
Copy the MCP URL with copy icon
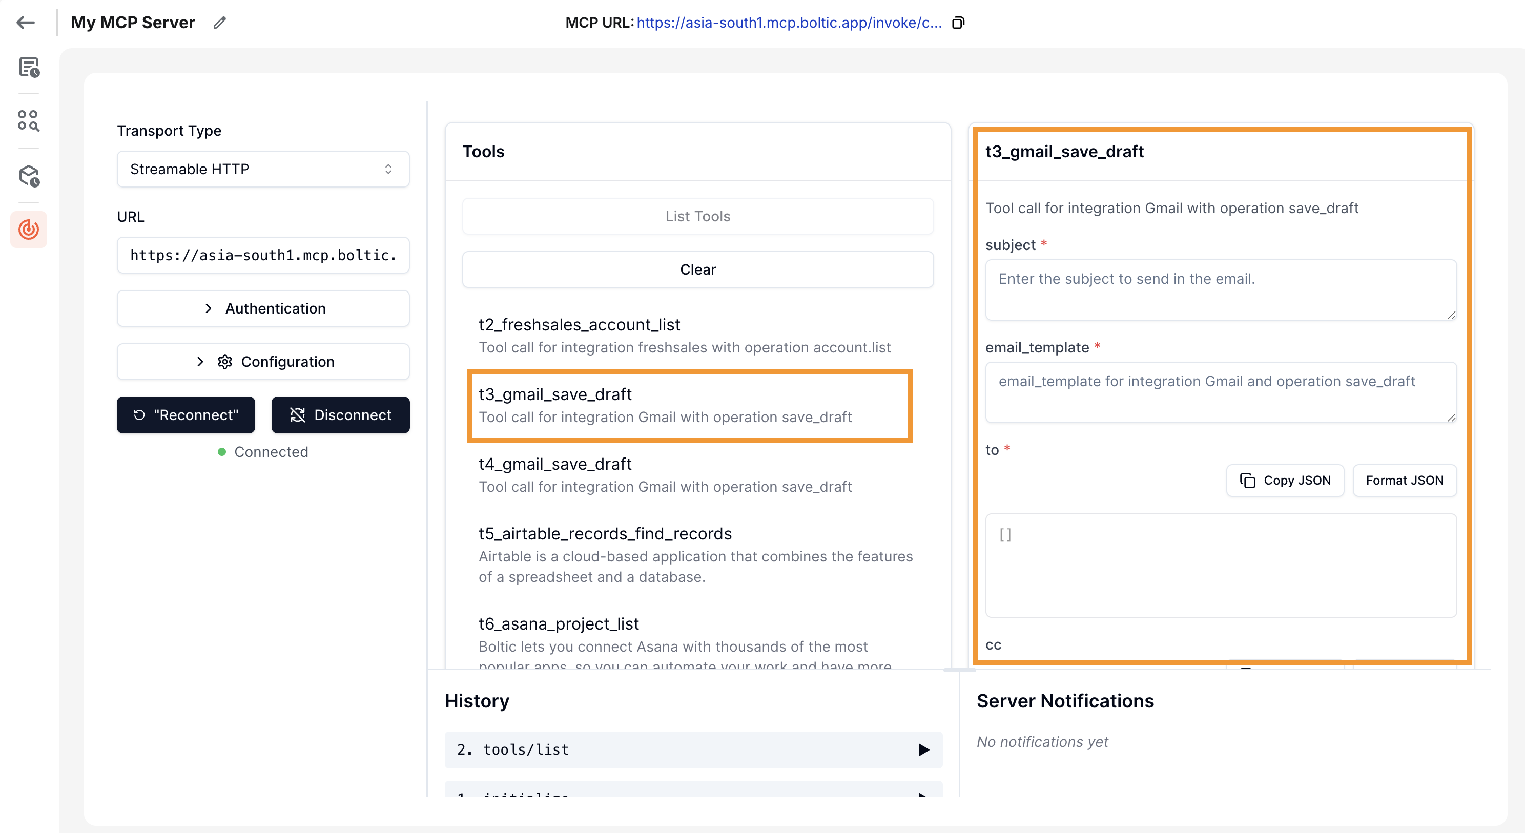[958, 23]
